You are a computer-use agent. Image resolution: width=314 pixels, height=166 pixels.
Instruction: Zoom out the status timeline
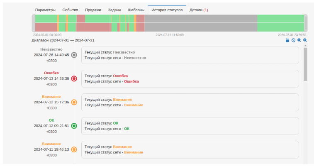pos(299,40)
